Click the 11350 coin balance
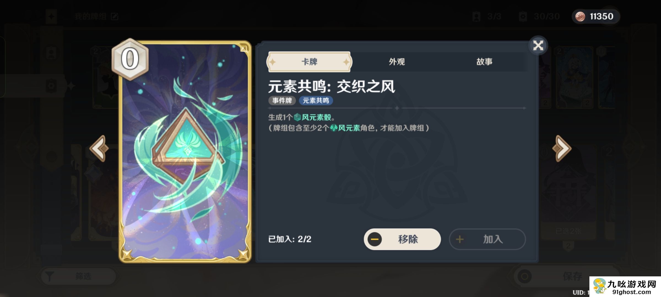This screenshot has height=297, width=661. click(602, 16)
